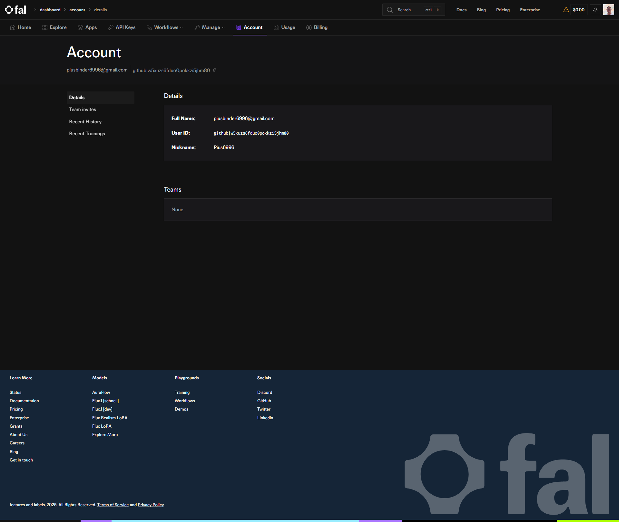Click the balance warning triangle icon
Screen dimensions: 619x522
pos(566,10)
